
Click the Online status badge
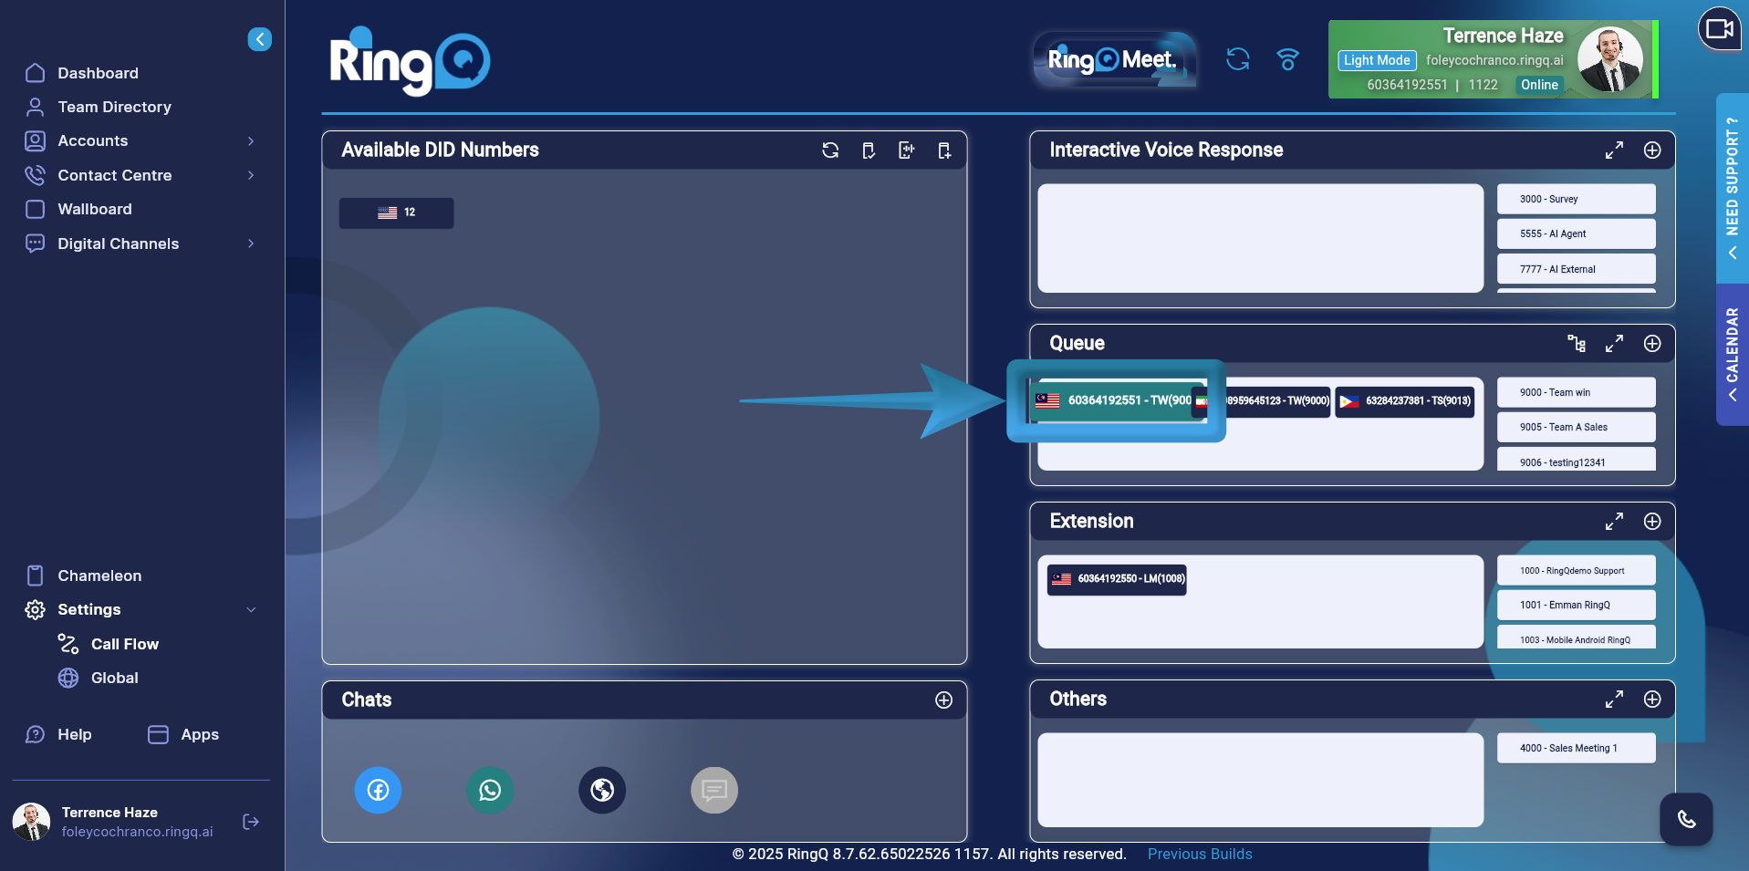pos(1539,85)
